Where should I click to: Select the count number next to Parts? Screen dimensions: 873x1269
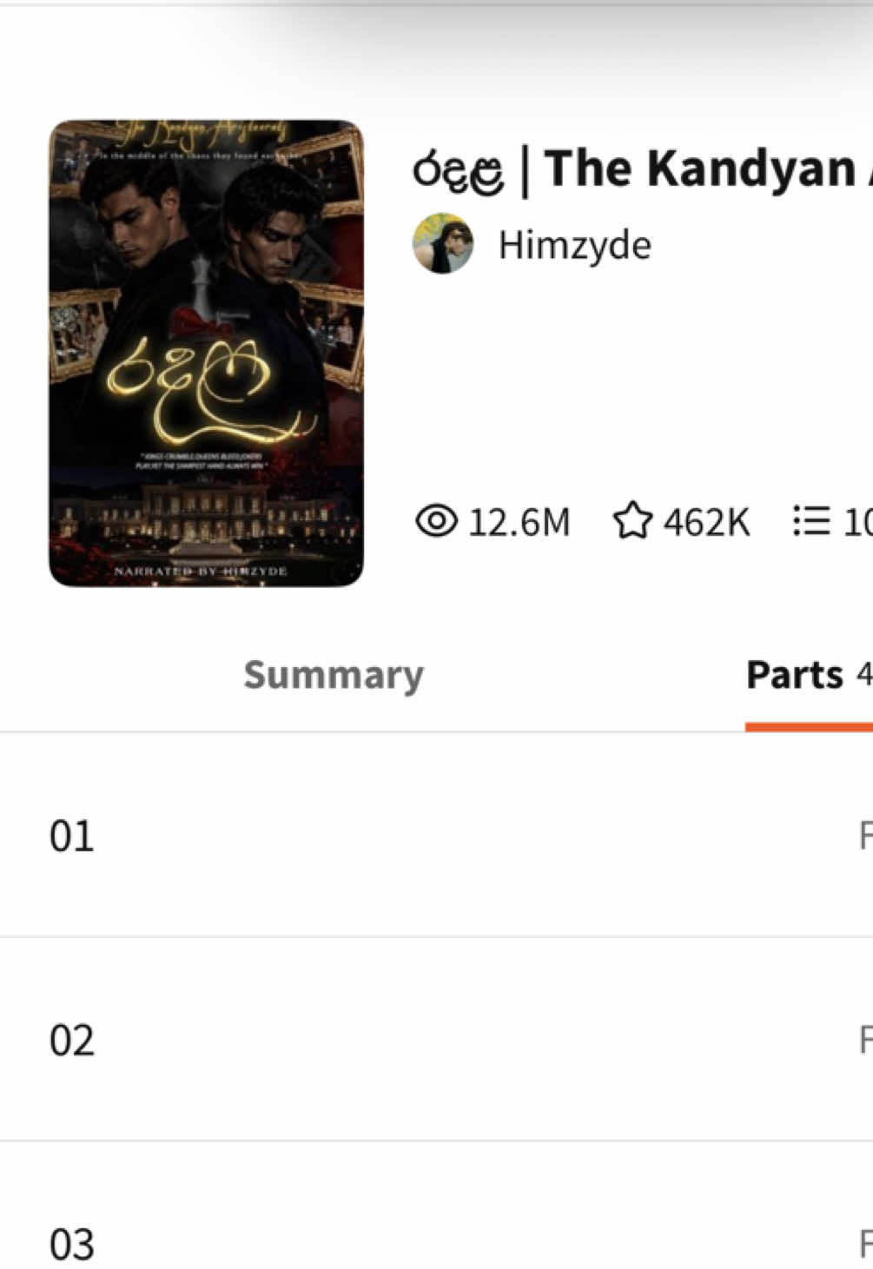864,674
